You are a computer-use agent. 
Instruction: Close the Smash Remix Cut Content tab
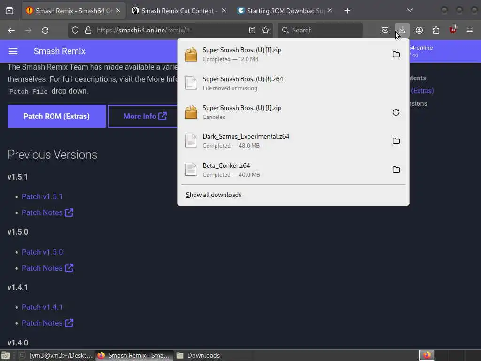(x=224, y=11)
